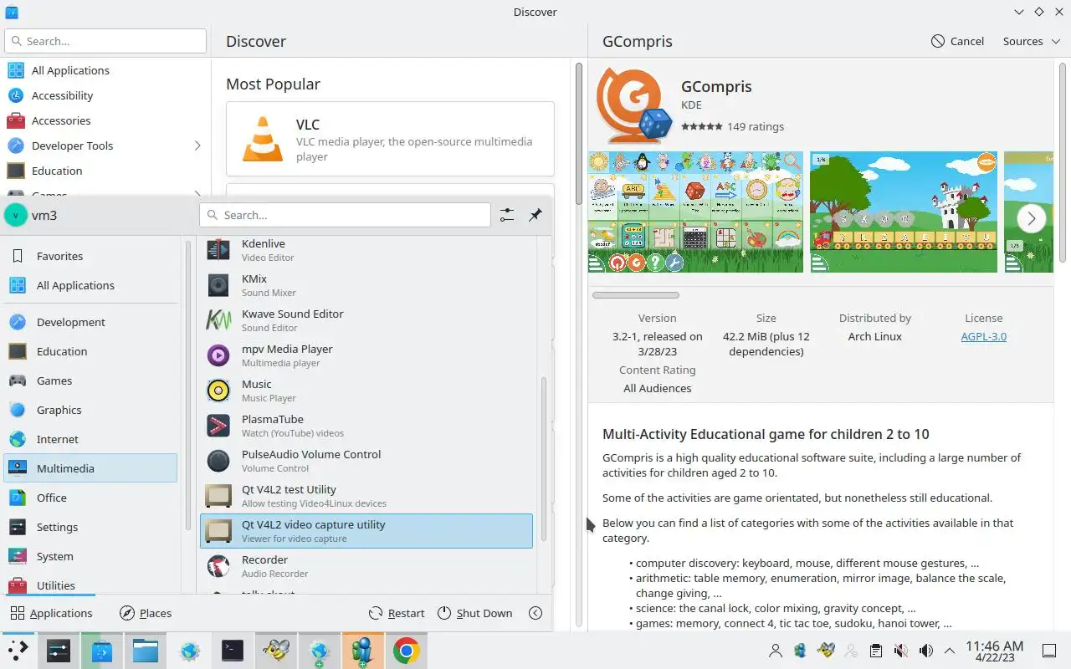The image size is (1071, 669).
Task: Open VLC media player card
Action: [390, 139]
